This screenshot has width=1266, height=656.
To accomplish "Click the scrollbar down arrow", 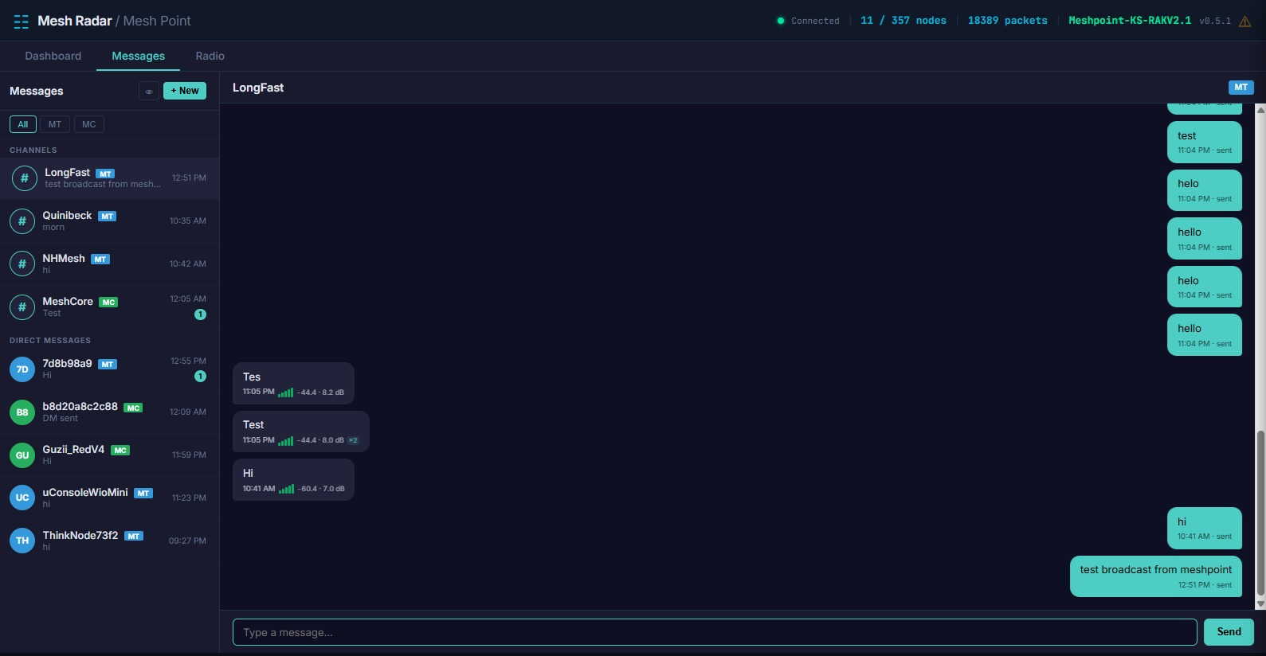I will tap(1260, 604).
